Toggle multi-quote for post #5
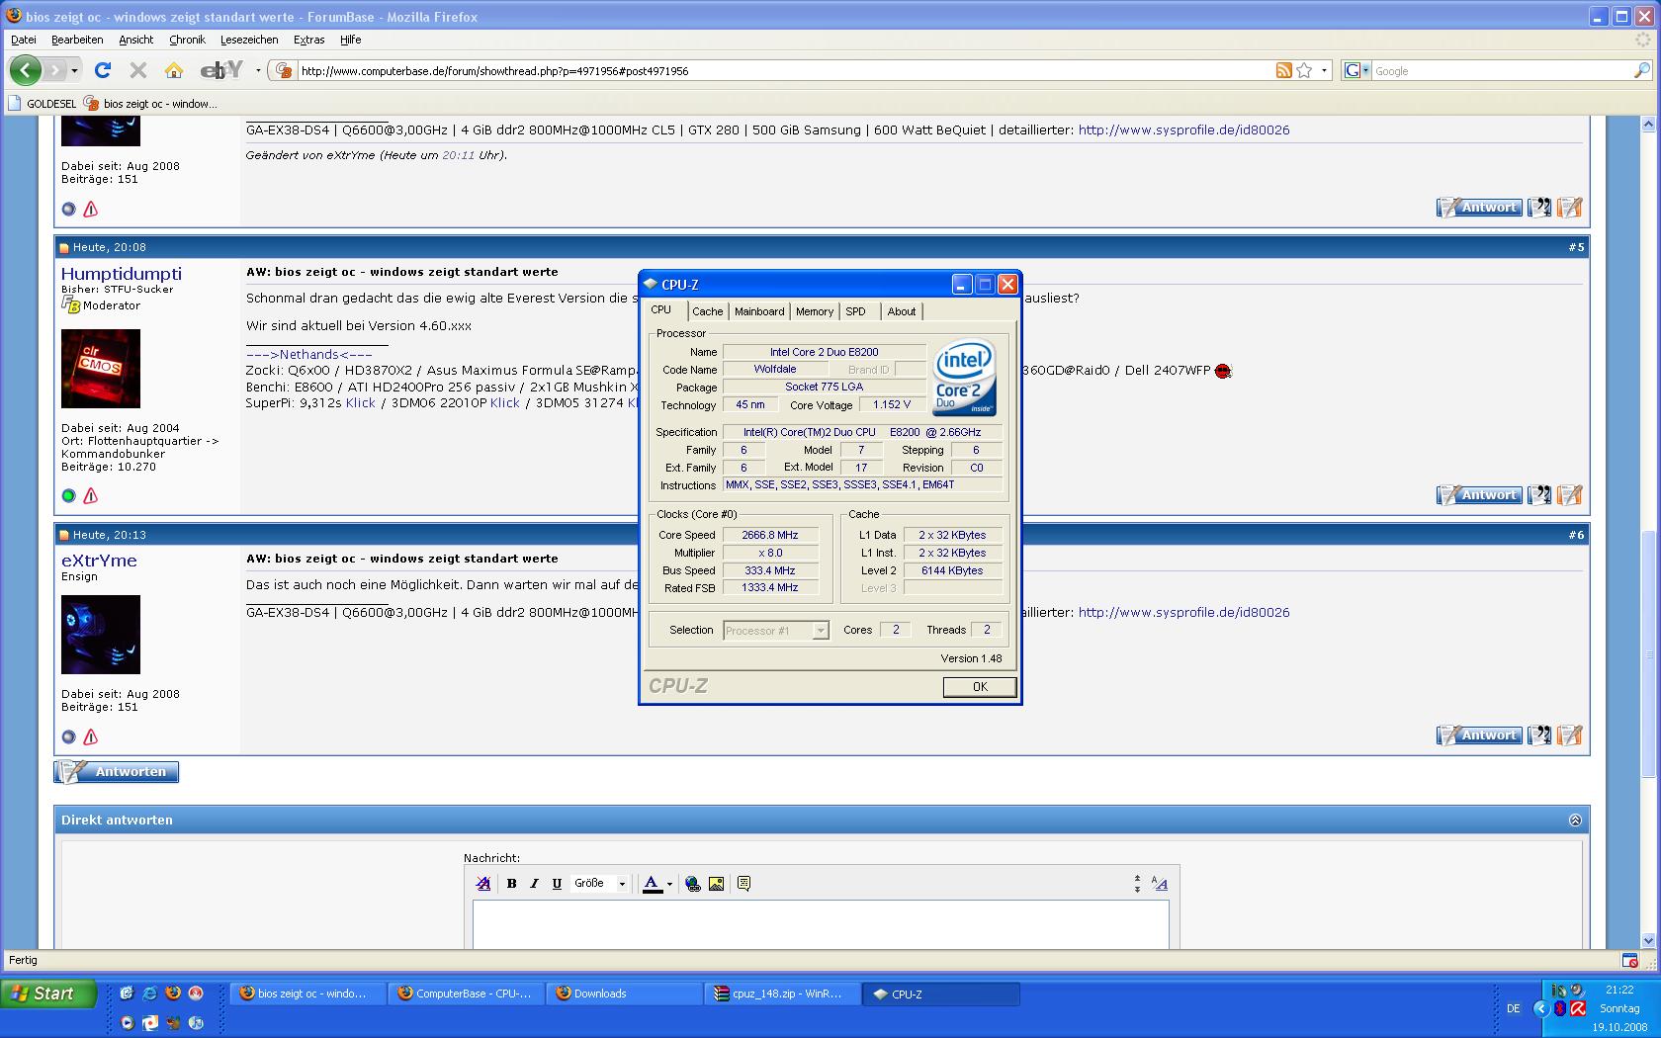Image resolution: width=1661 pixels, height=1038 pixels. (1539, 494)
